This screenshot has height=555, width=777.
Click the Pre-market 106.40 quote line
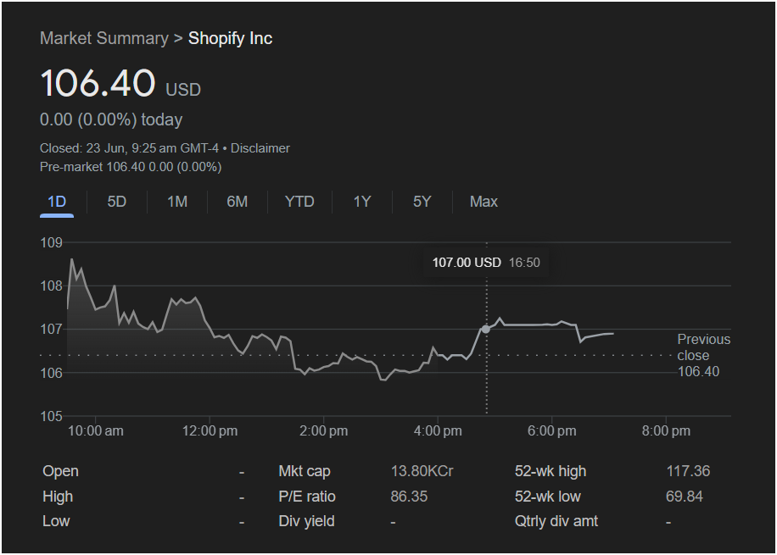[x=131, y=167]
